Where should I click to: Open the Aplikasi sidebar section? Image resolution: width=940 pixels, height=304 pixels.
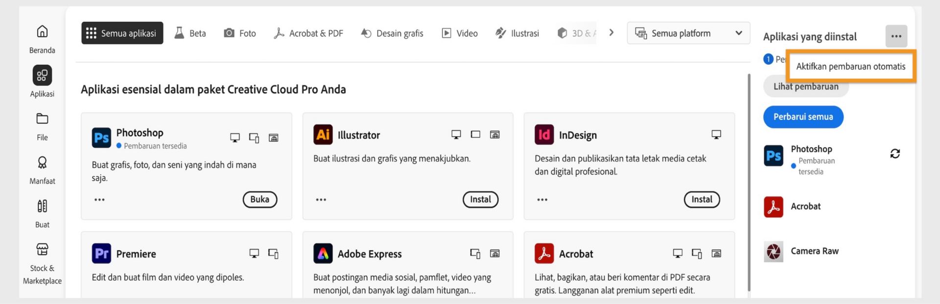42,82
